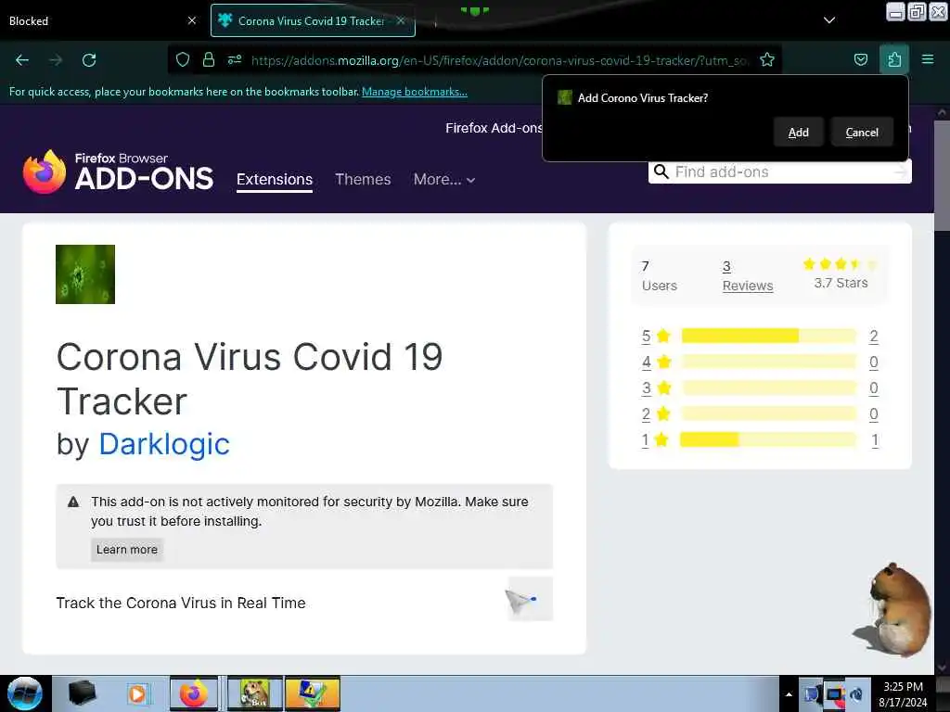This screenshot has height=712, width=950.
Task: Open the Windows Start button
Action: pyautogui.click(x=25, y=693)
